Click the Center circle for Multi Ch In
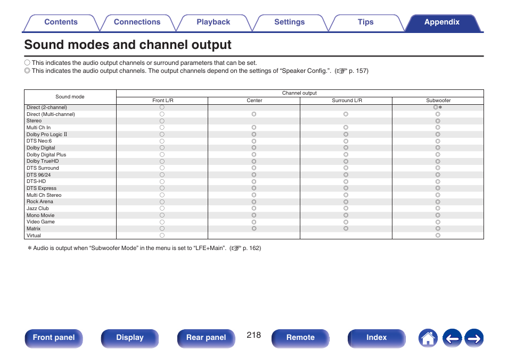Image resolution: width=508 pixels, height=358 pixels. (254, 128)
